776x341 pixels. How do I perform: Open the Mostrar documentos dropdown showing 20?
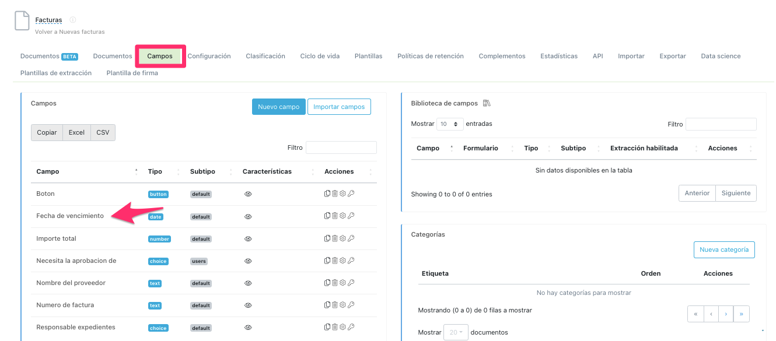tap(454, 332)
